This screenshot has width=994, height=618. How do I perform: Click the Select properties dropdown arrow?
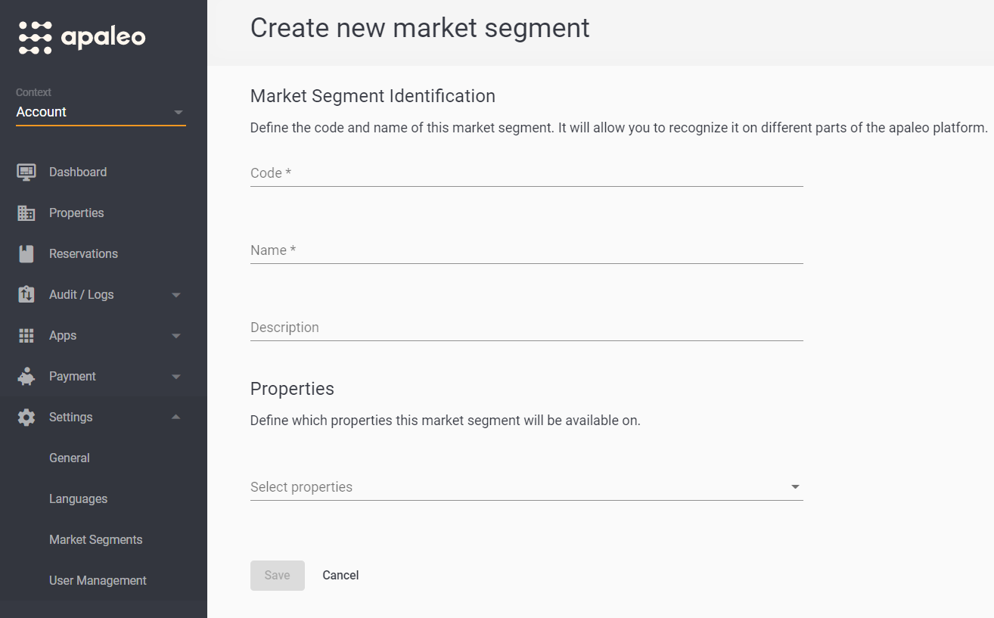click(795, 487)
